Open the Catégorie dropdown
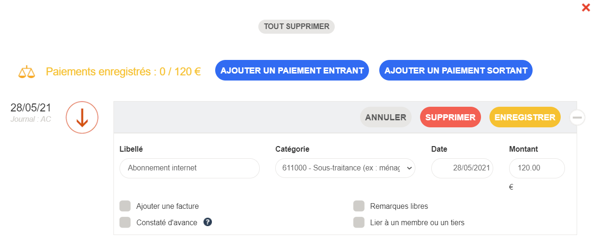594x250 pixels. [x=345, y=168]
